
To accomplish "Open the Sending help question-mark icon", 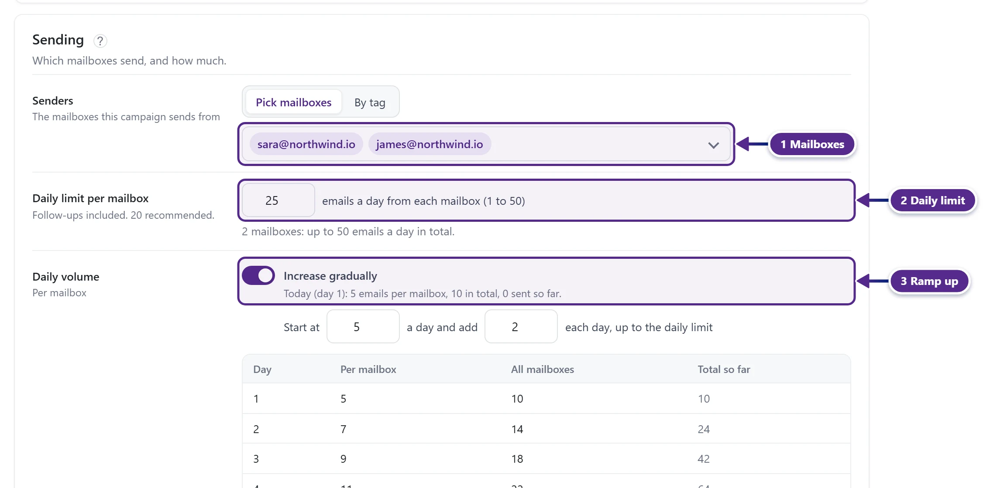I will (x=100, y=41).
